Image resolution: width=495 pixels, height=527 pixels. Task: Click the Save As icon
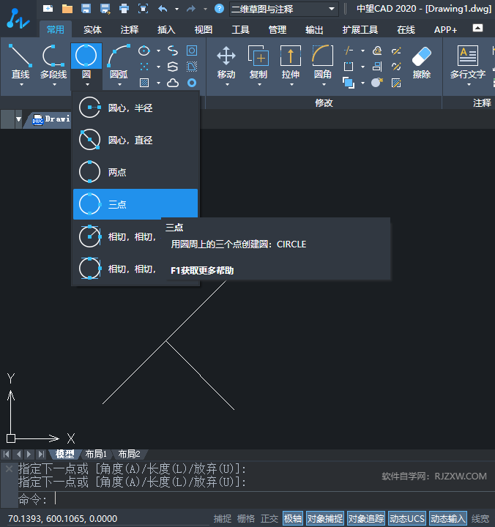[x=105, y=8]
